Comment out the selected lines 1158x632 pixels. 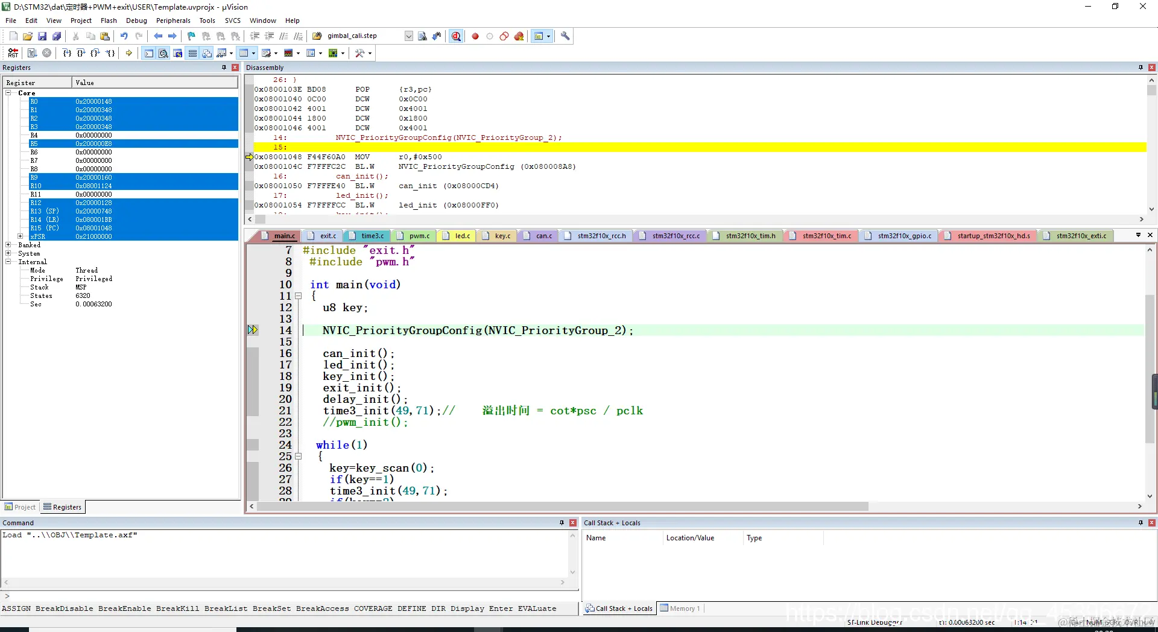tap(283, 36)
